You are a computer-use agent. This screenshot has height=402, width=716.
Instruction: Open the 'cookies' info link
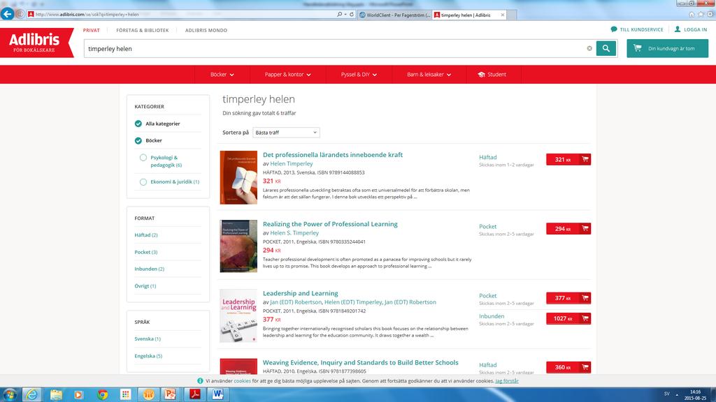243,381
